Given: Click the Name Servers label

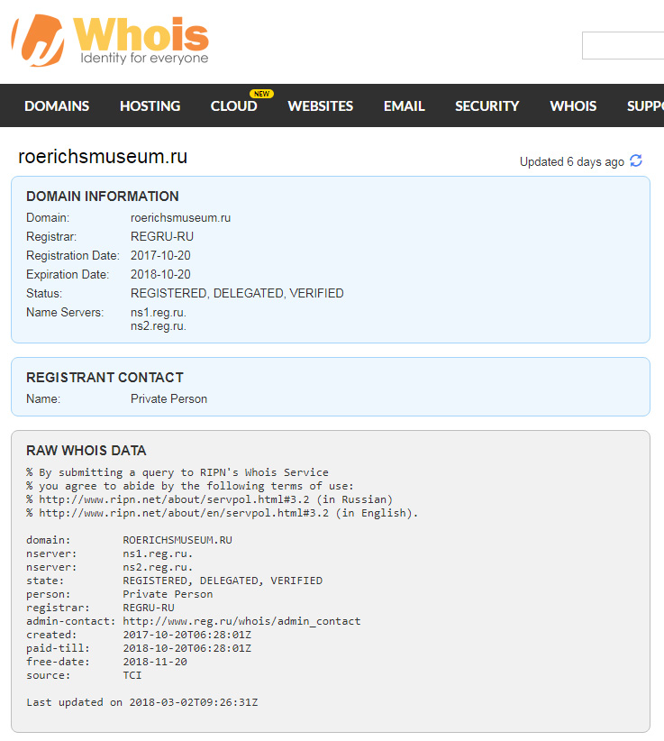Looking at the screenshot, I should pyautogui.click(x=65, y=313).
